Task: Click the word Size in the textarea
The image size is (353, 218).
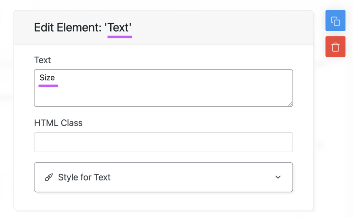Action: click(x=47, y=78)
